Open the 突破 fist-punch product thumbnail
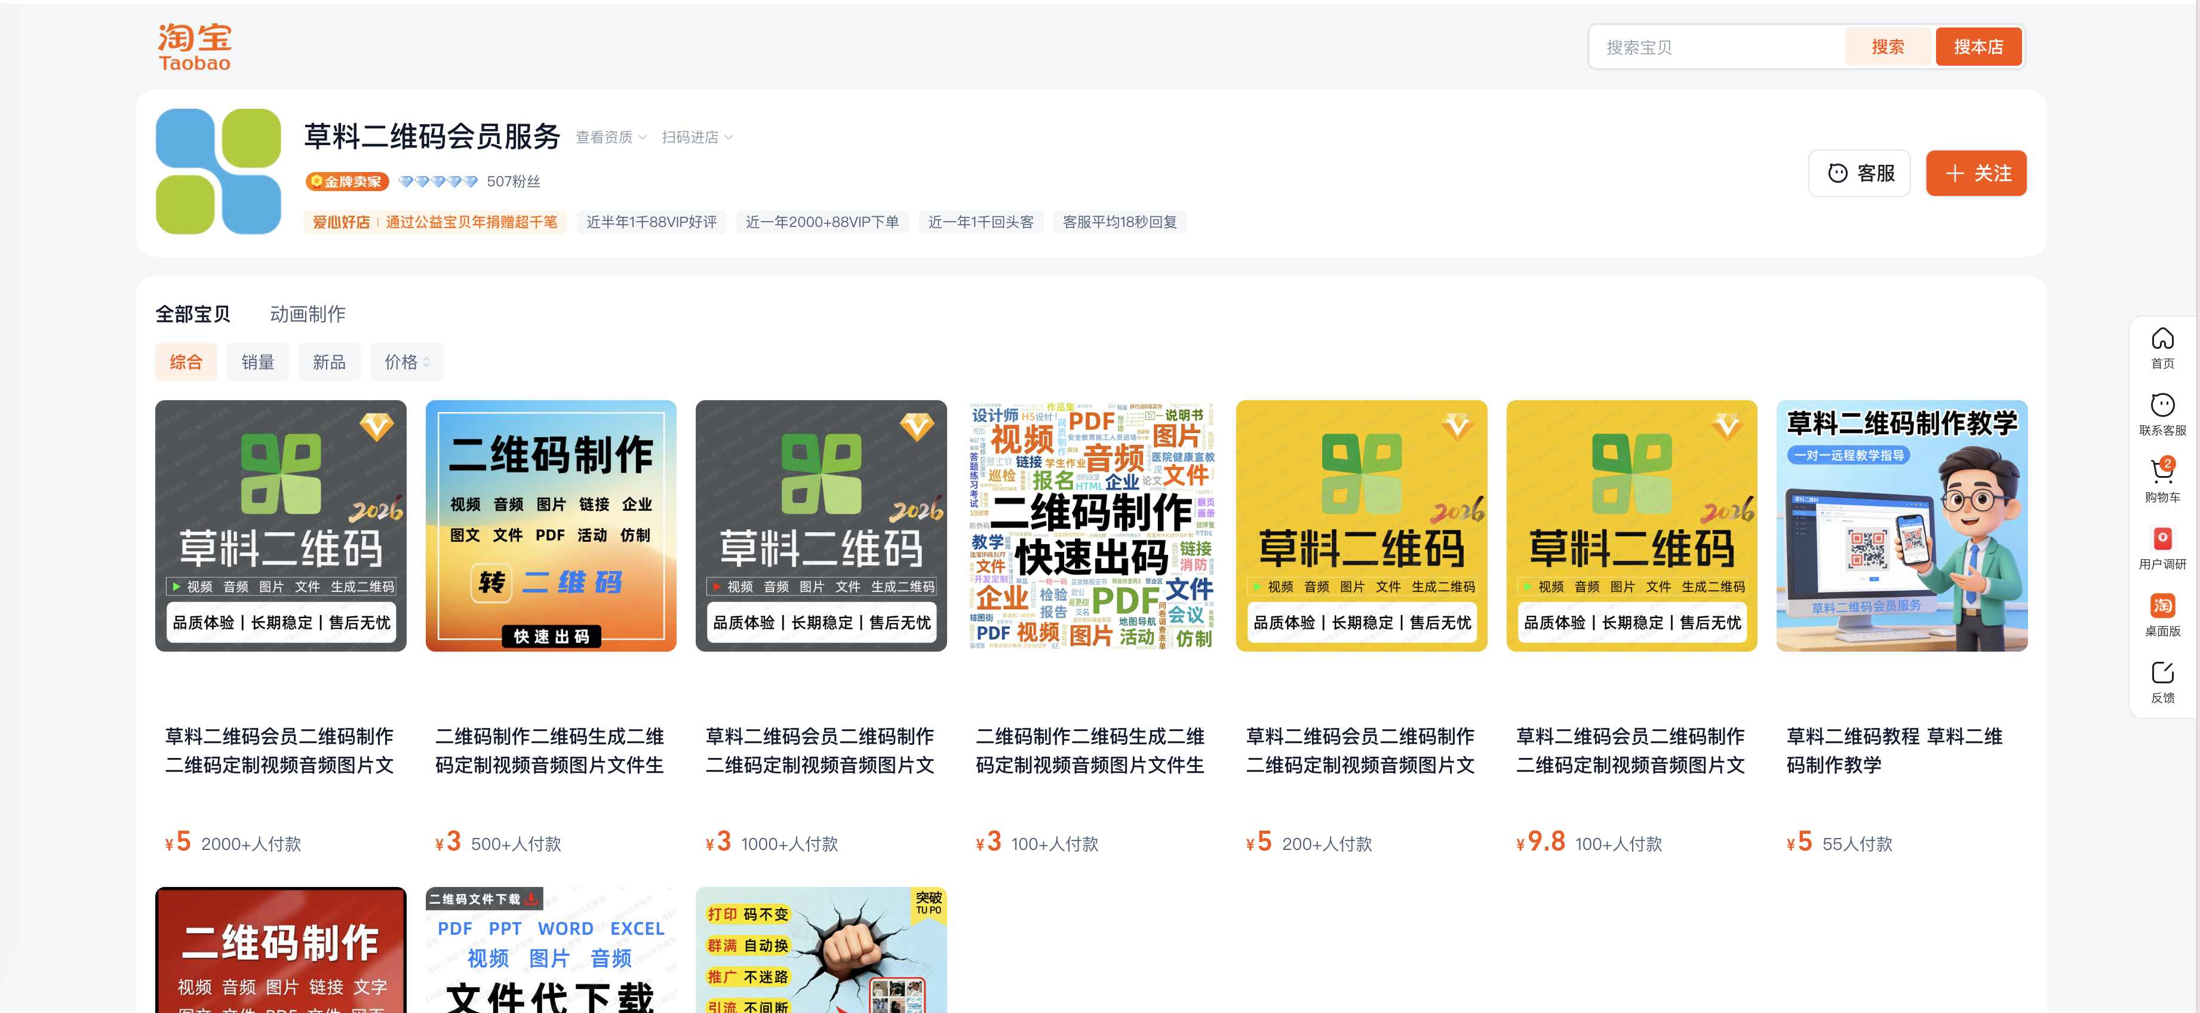Image resolution: width=2200 pixels, height=1013 pixels. point(822,950)
